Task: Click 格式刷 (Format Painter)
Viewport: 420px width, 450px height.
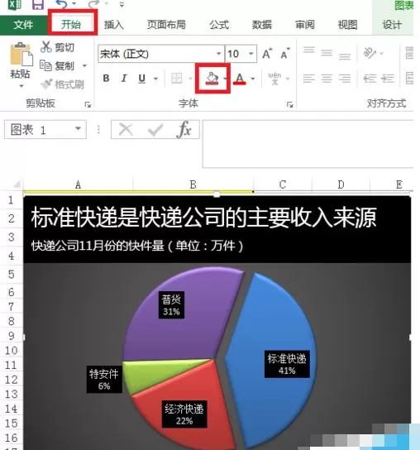Action: coord(62,84)
